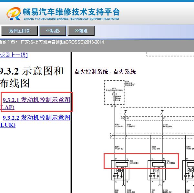The height and width of the screenshot is (193, 194).
Task: Open link 9.3.2.2 发动机控制示意图 (LUK)
Action: pyautogui.click(x=35, y=121)
